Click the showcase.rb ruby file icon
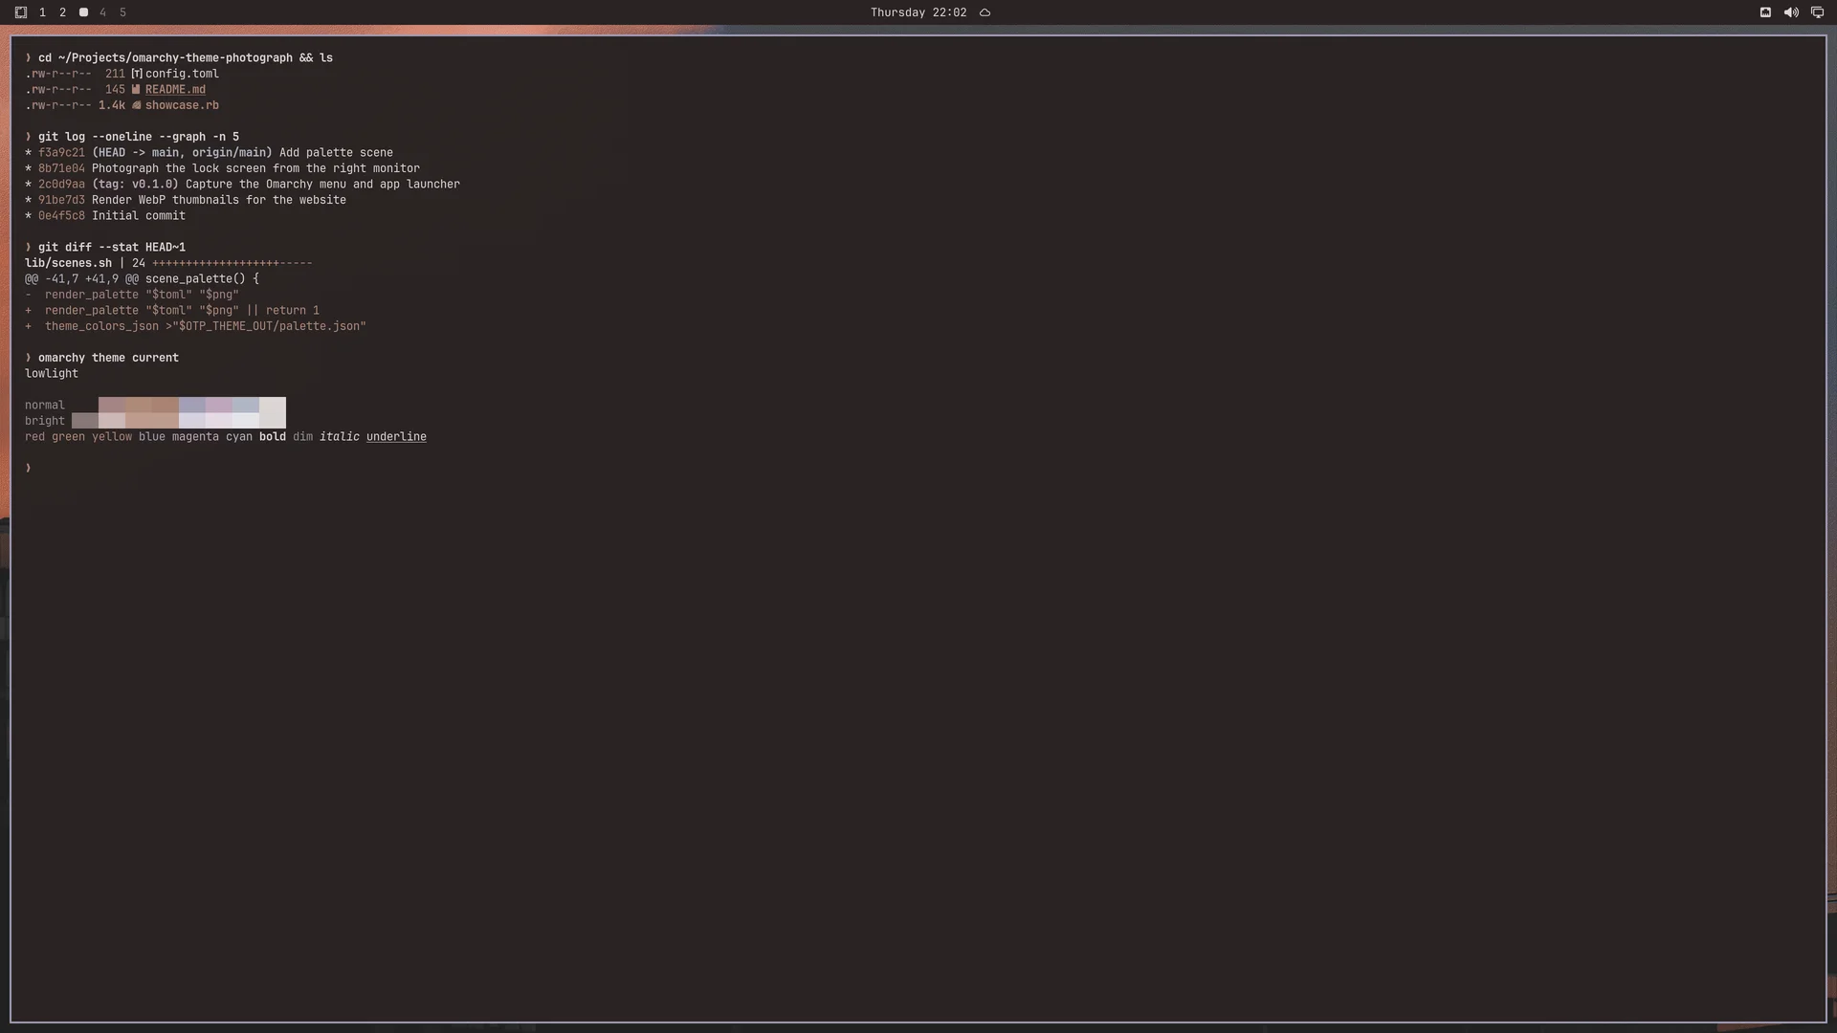1837x1033 pixels. (x=136, y=105)
